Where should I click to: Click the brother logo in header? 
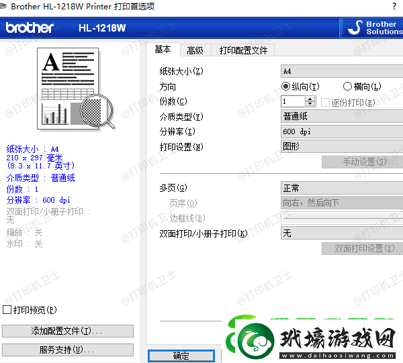click(30, 28)
